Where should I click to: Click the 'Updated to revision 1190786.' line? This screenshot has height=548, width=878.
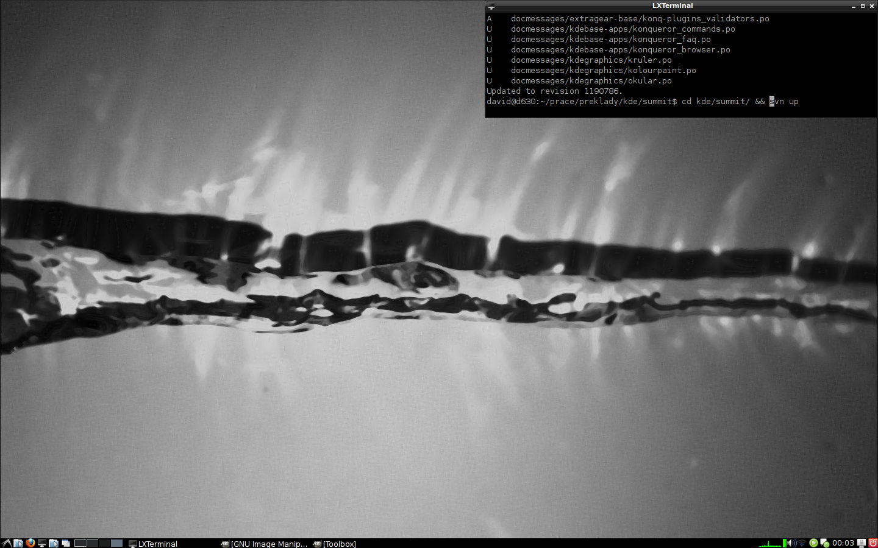[554, 91]
